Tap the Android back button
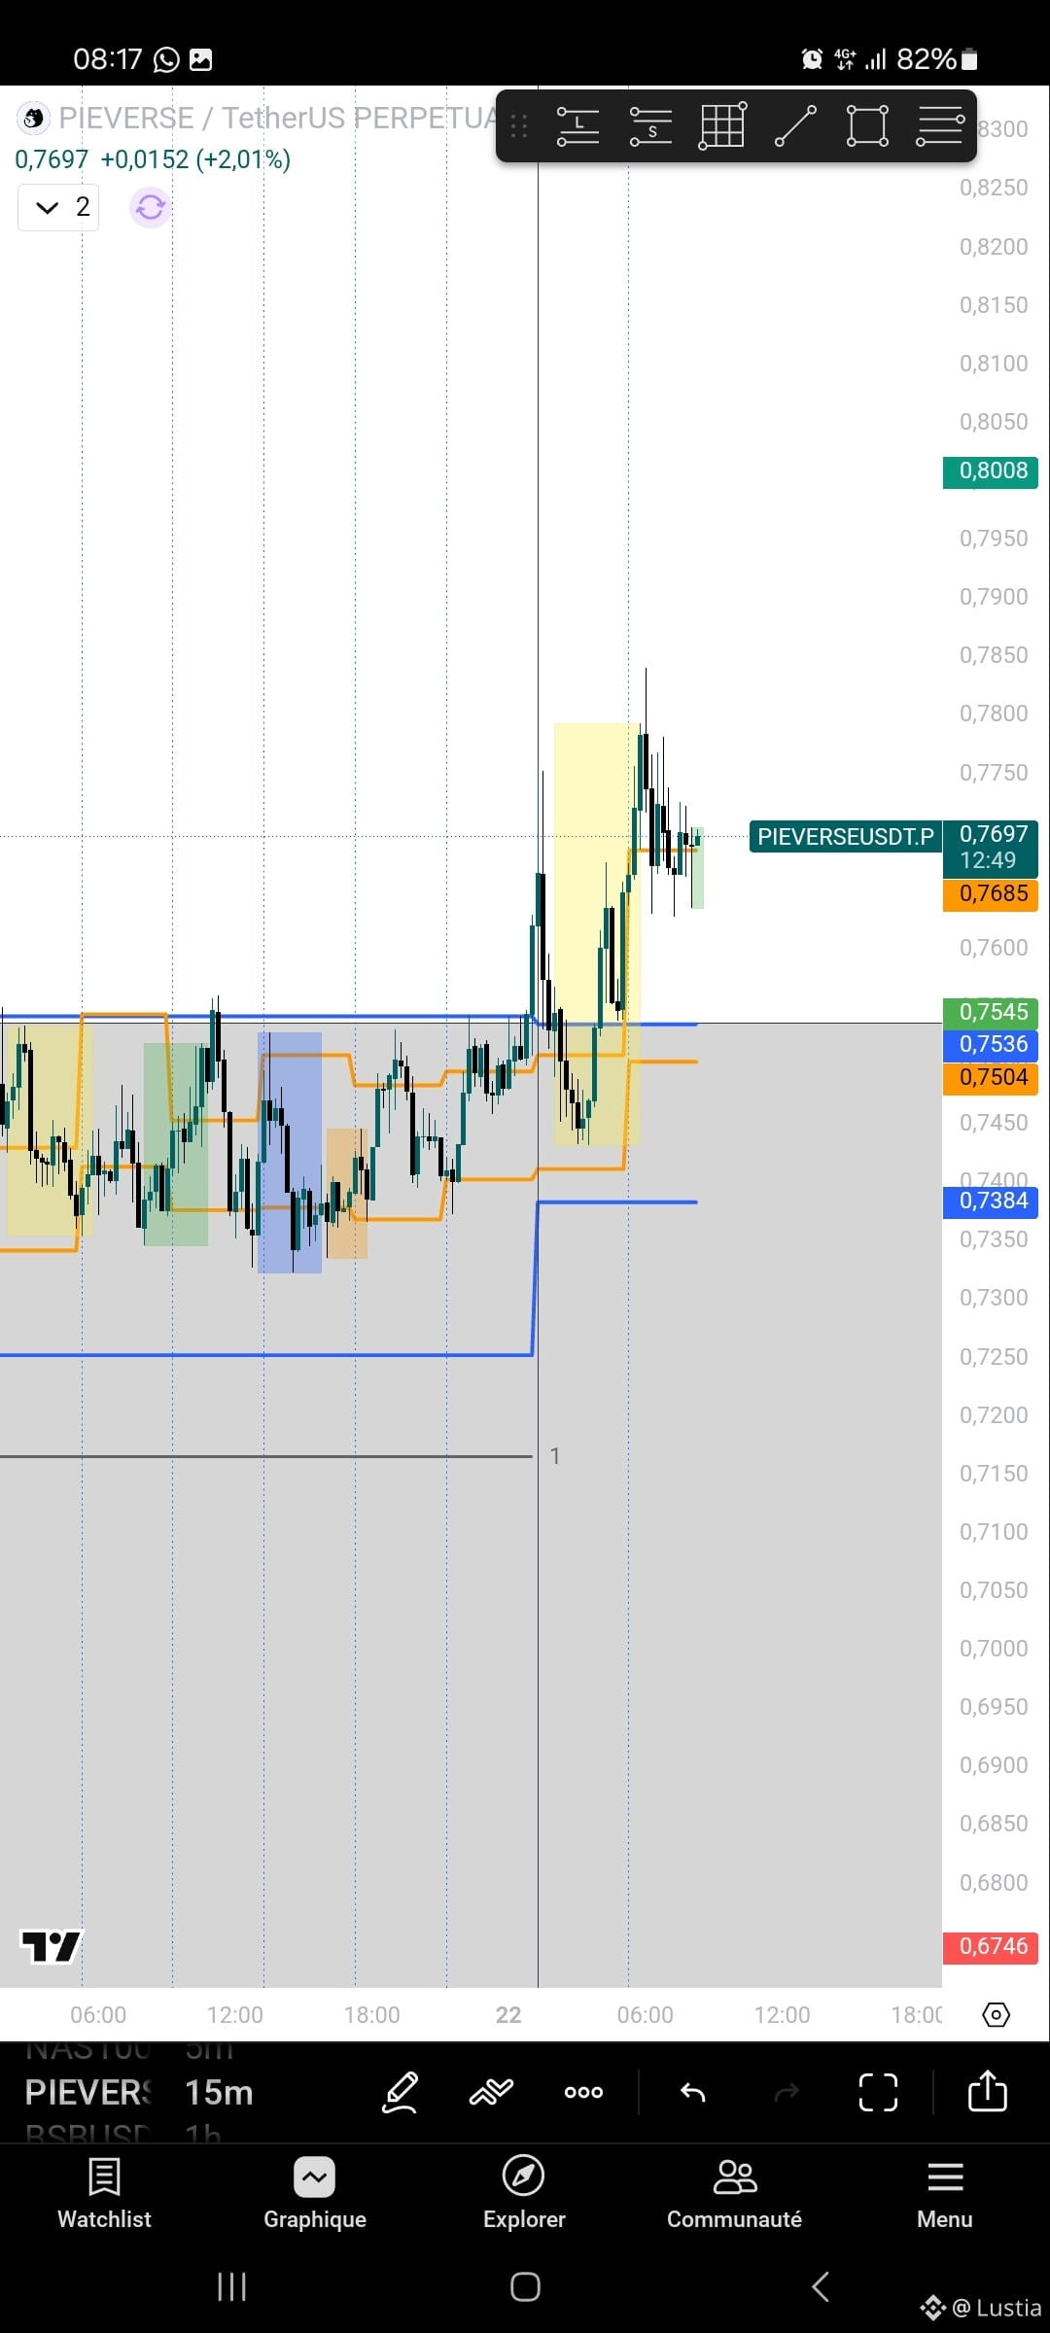Viewport: 1050px width, 2333px height. click(x=821, y=2286)
